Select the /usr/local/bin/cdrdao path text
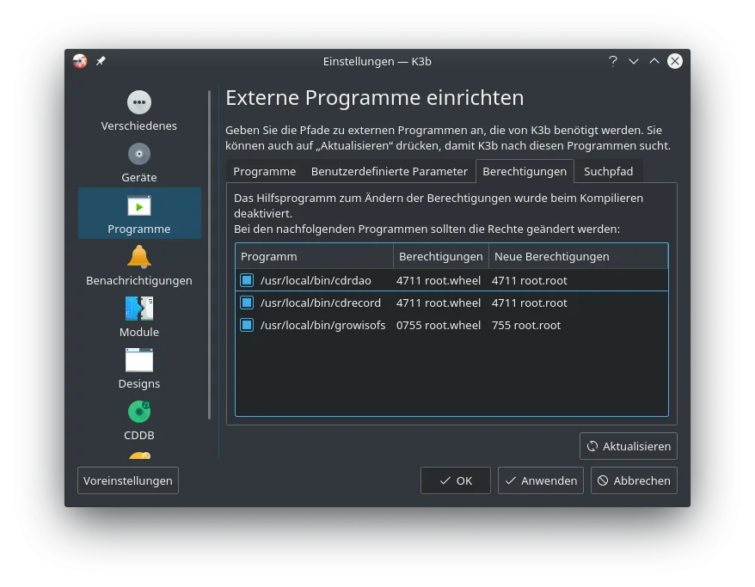The width and height of the screenshot is (755, 587). click(x=316, y=280)
